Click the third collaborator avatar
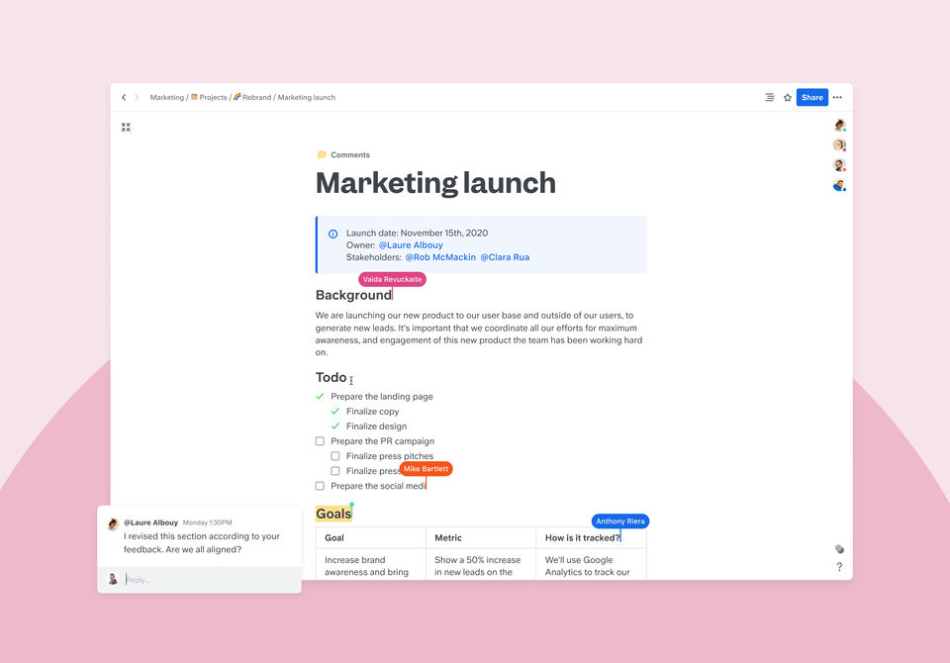This screenshot has height=663, width=950. [839, 165]
